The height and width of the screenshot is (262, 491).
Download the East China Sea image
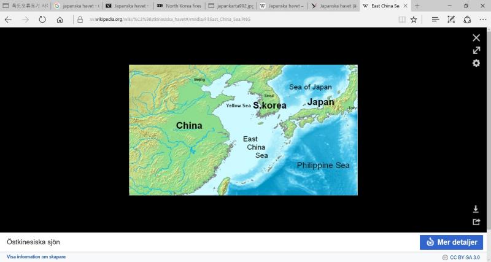476,209
